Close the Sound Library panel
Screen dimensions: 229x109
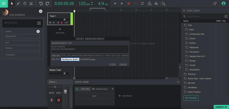[x=184, y=11]
